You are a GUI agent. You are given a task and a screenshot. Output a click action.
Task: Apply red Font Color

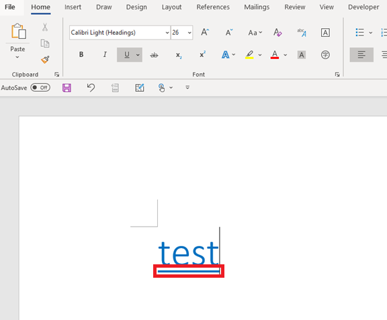point(275,54)
